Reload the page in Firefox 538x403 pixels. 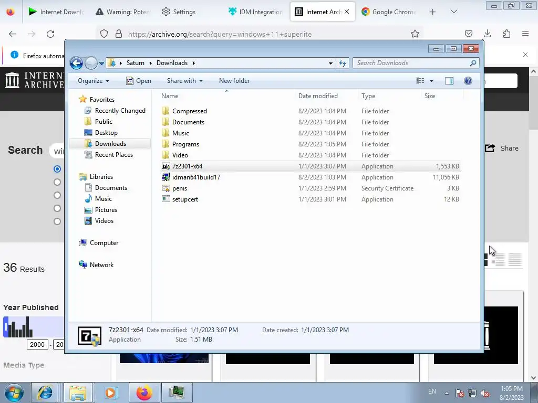[x=50, y=34]
